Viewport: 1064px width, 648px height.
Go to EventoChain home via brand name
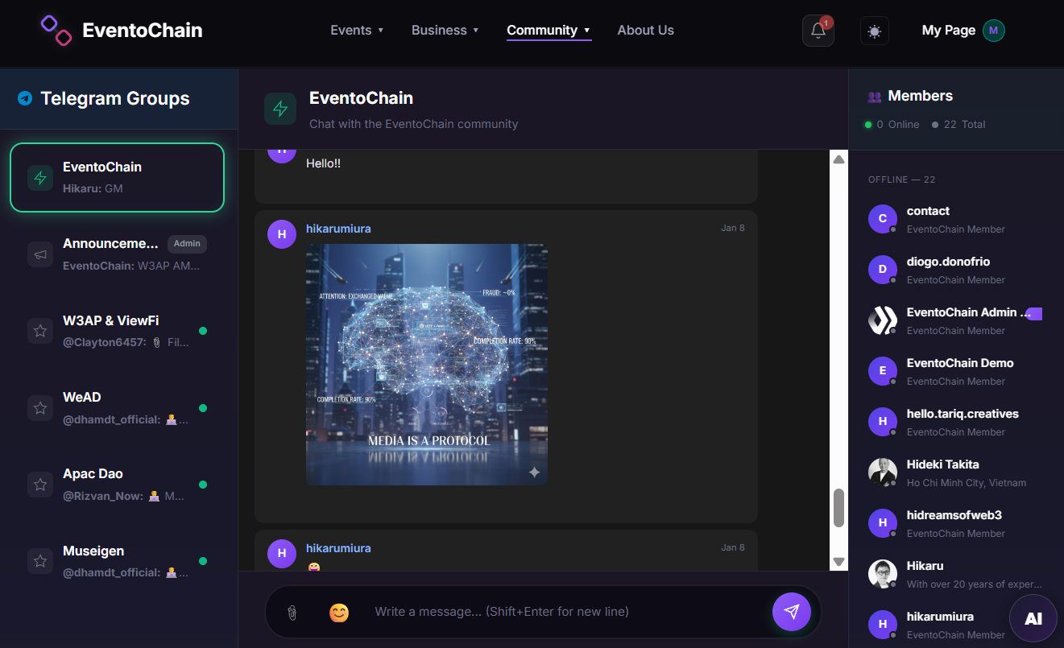(x=143, y=31)
